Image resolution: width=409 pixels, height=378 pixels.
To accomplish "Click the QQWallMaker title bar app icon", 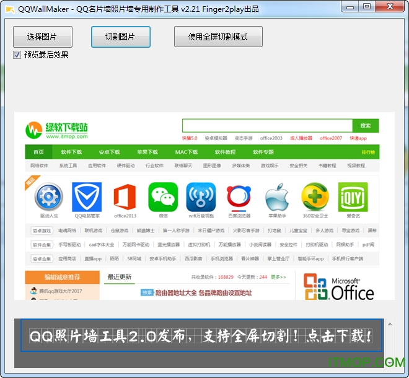I will [x=10, y=9].
